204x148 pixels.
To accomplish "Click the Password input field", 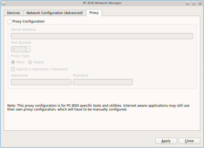I will tap(103, 82).
